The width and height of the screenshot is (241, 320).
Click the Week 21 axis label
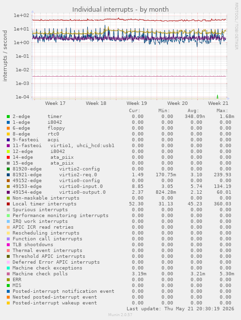[x=218, y=103]
